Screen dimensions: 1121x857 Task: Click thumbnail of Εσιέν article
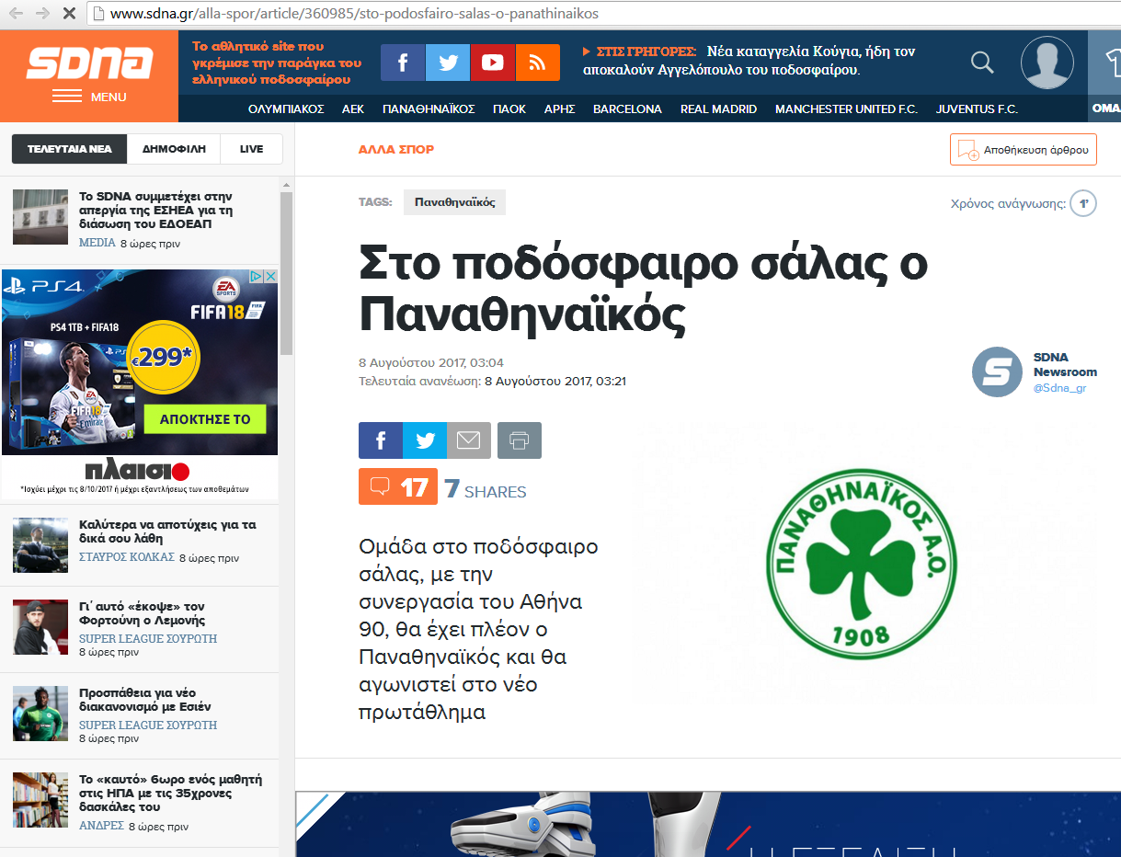tap(40, 714)
